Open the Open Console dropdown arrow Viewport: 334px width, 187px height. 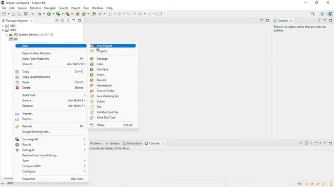[x=320, y=143]
